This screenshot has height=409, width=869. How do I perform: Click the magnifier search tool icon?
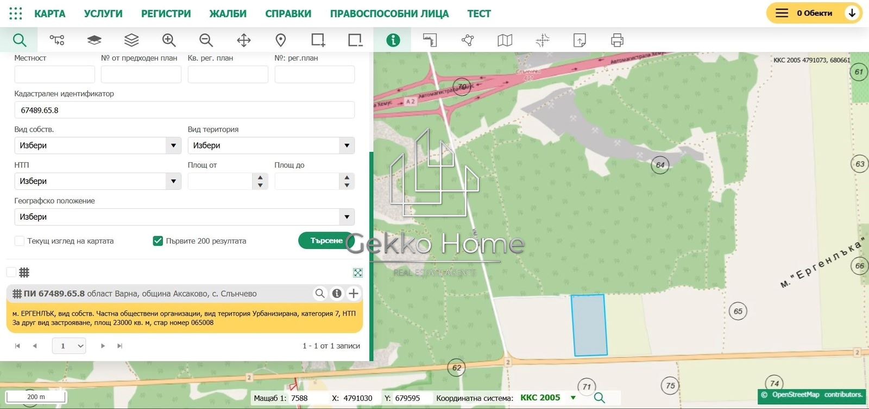[x=20, y=40]
